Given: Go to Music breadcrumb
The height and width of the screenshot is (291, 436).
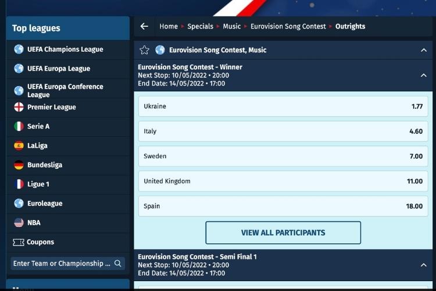Looking at the screenshot, I should coord(232,26).
